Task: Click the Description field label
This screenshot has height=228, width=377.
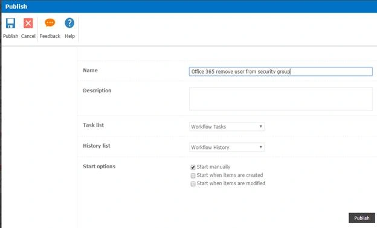Action: point(97,90)
